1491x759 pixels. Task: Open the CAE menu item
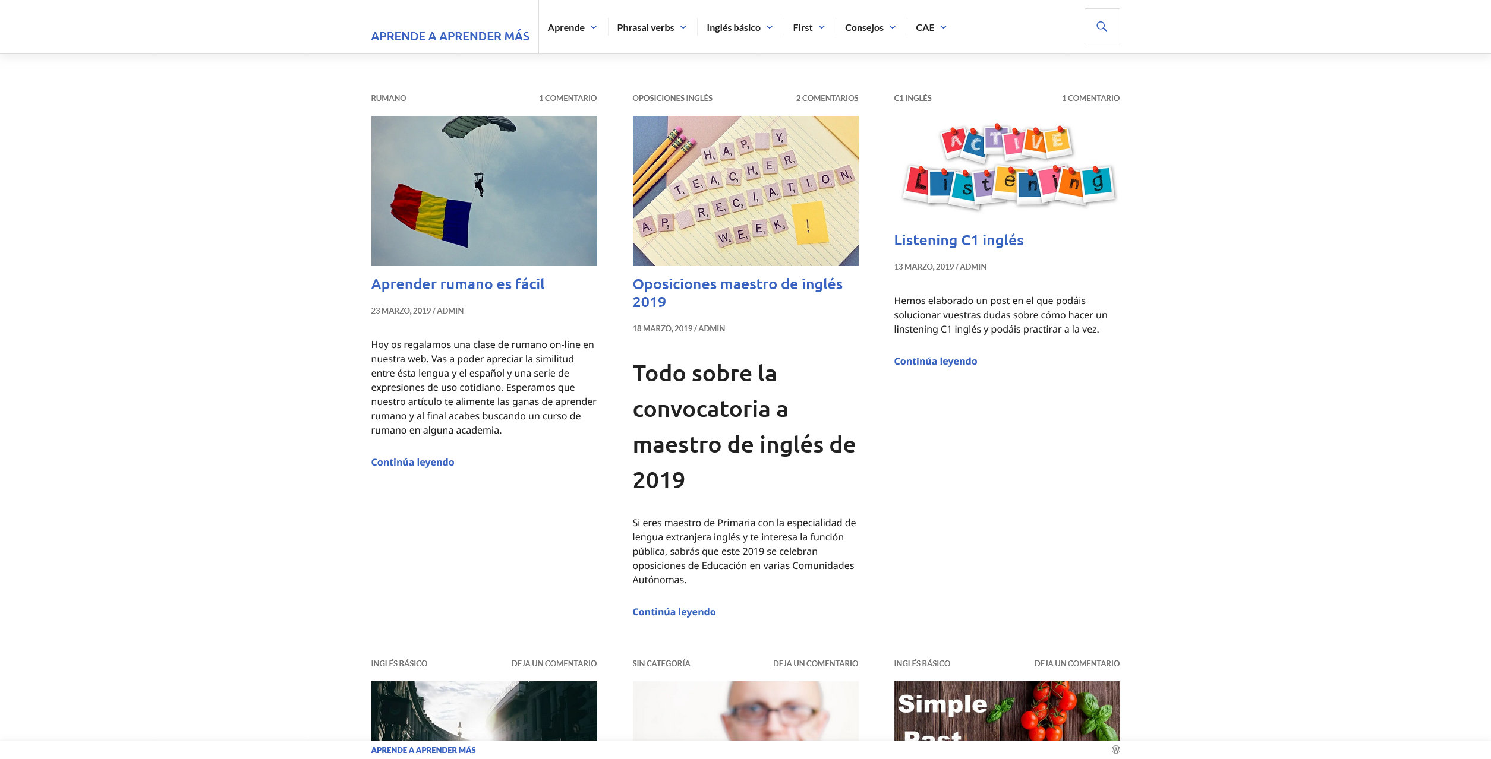pyautogui.click(x=925, y=27)
